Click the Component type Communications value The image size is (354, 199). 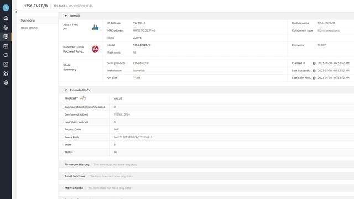click(x=329, y=30)
